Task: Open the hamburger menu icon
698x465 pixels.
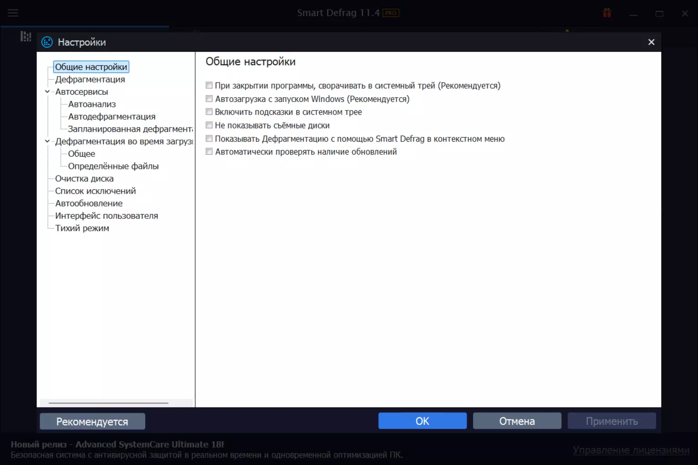Action: click(x=13, y=13)
